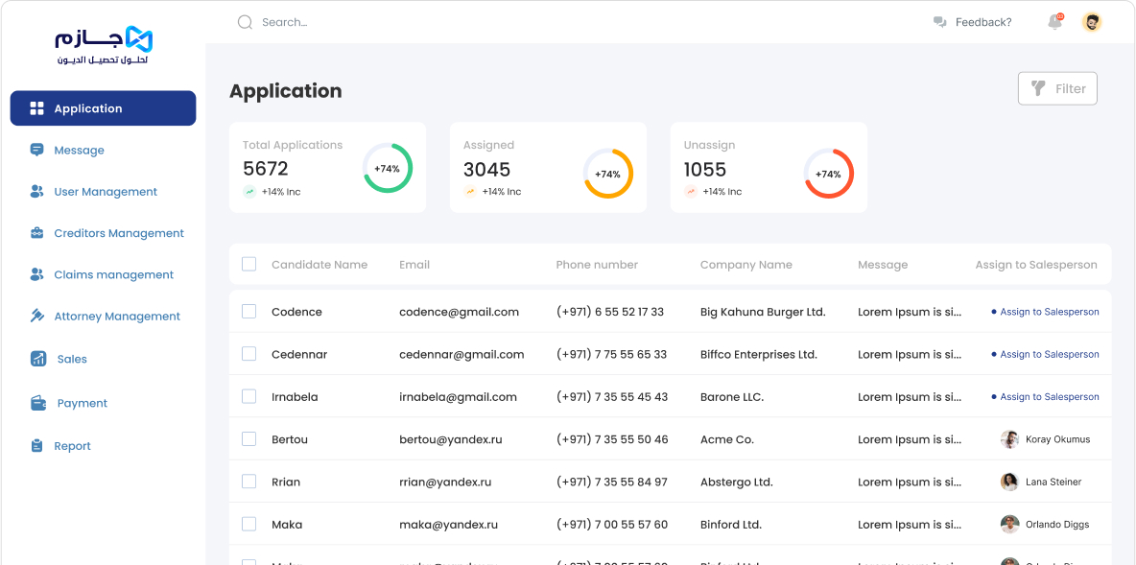Click the Phone number column header
This screenshot has width=1136, height=565.
pos(597,265)
